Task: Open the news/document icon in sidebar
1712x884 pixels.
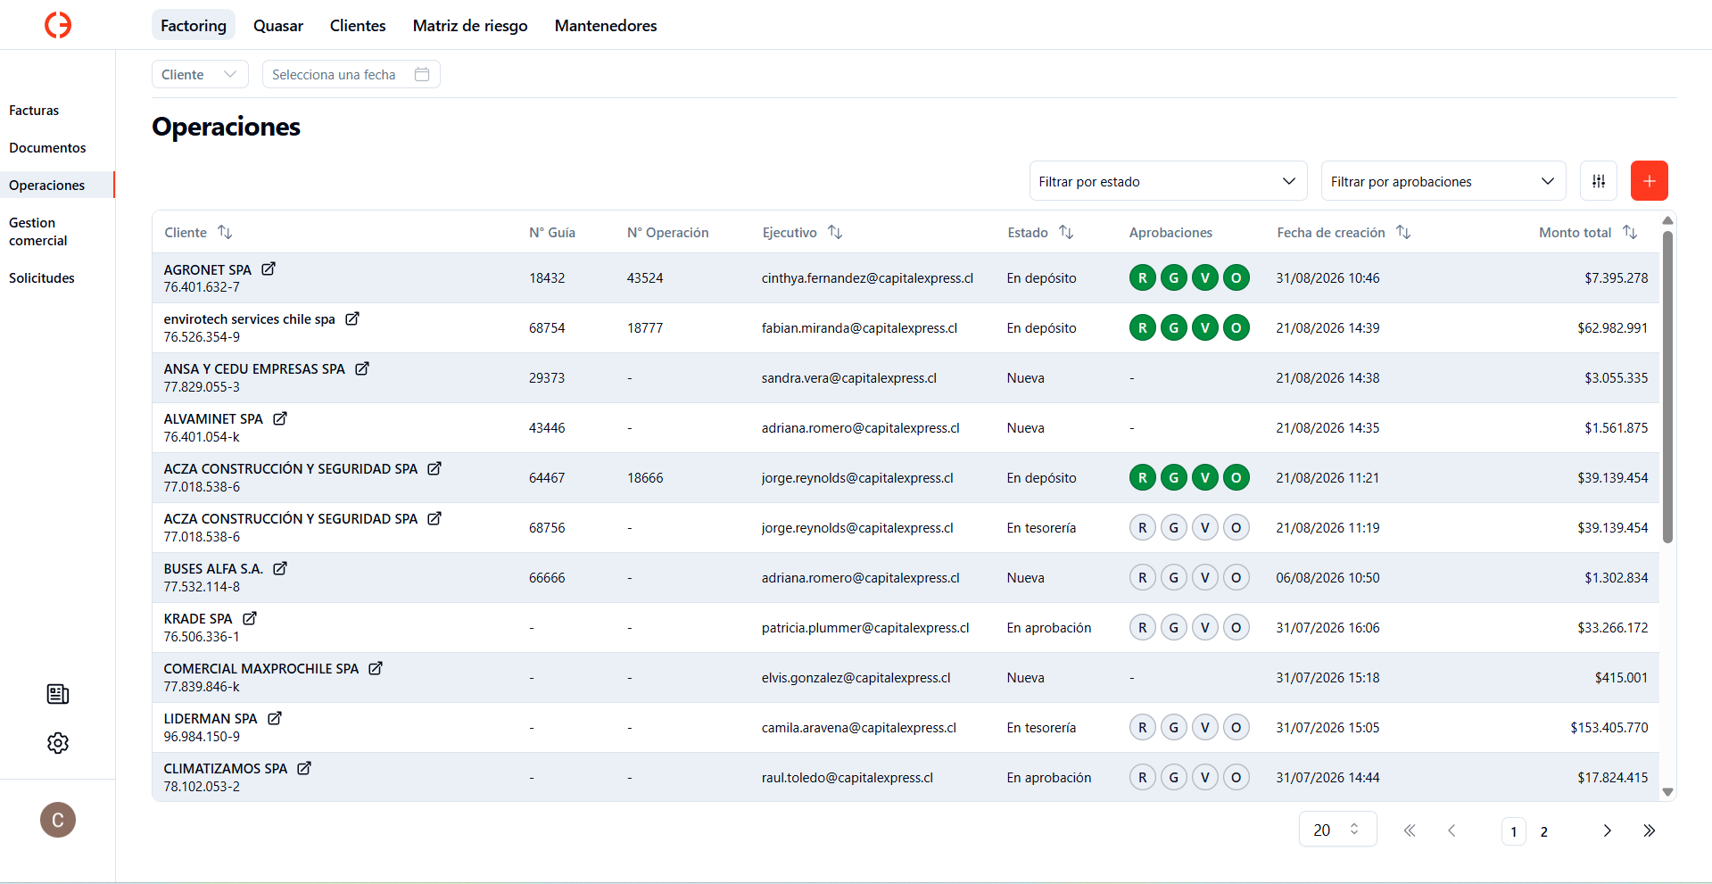Action: tap(58, 694)
